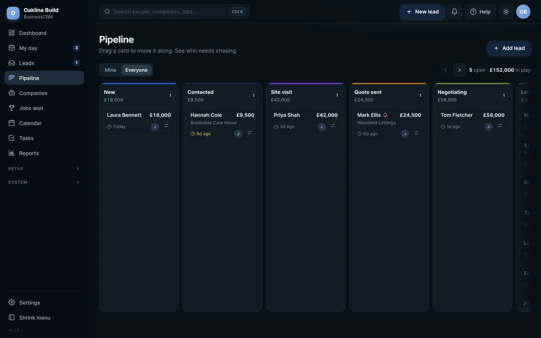Screen dimensions: 541x338
Task: Click the move arrows on Tom Fletcher card
Action: (x=500, y=126)
